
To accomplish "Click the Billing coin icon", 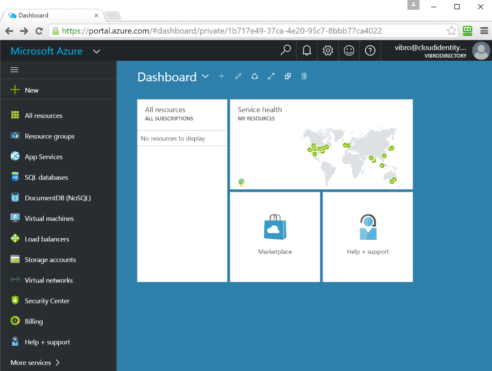I will click(x=15, y=321).
